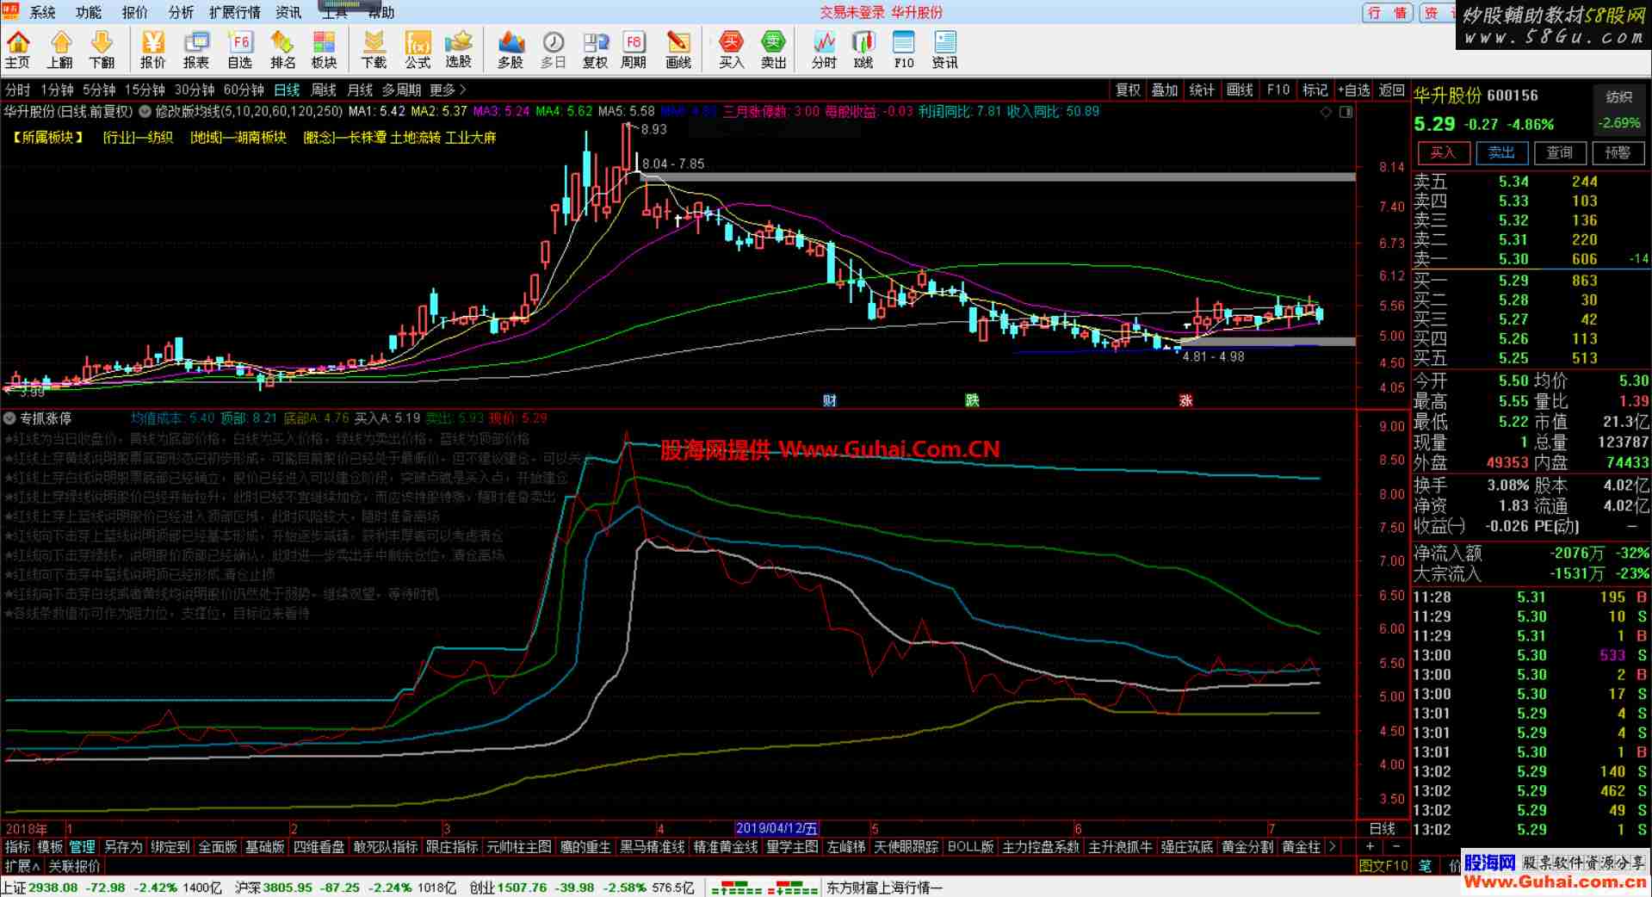Open the 多股 multi-stock icon

coord(510,50)
